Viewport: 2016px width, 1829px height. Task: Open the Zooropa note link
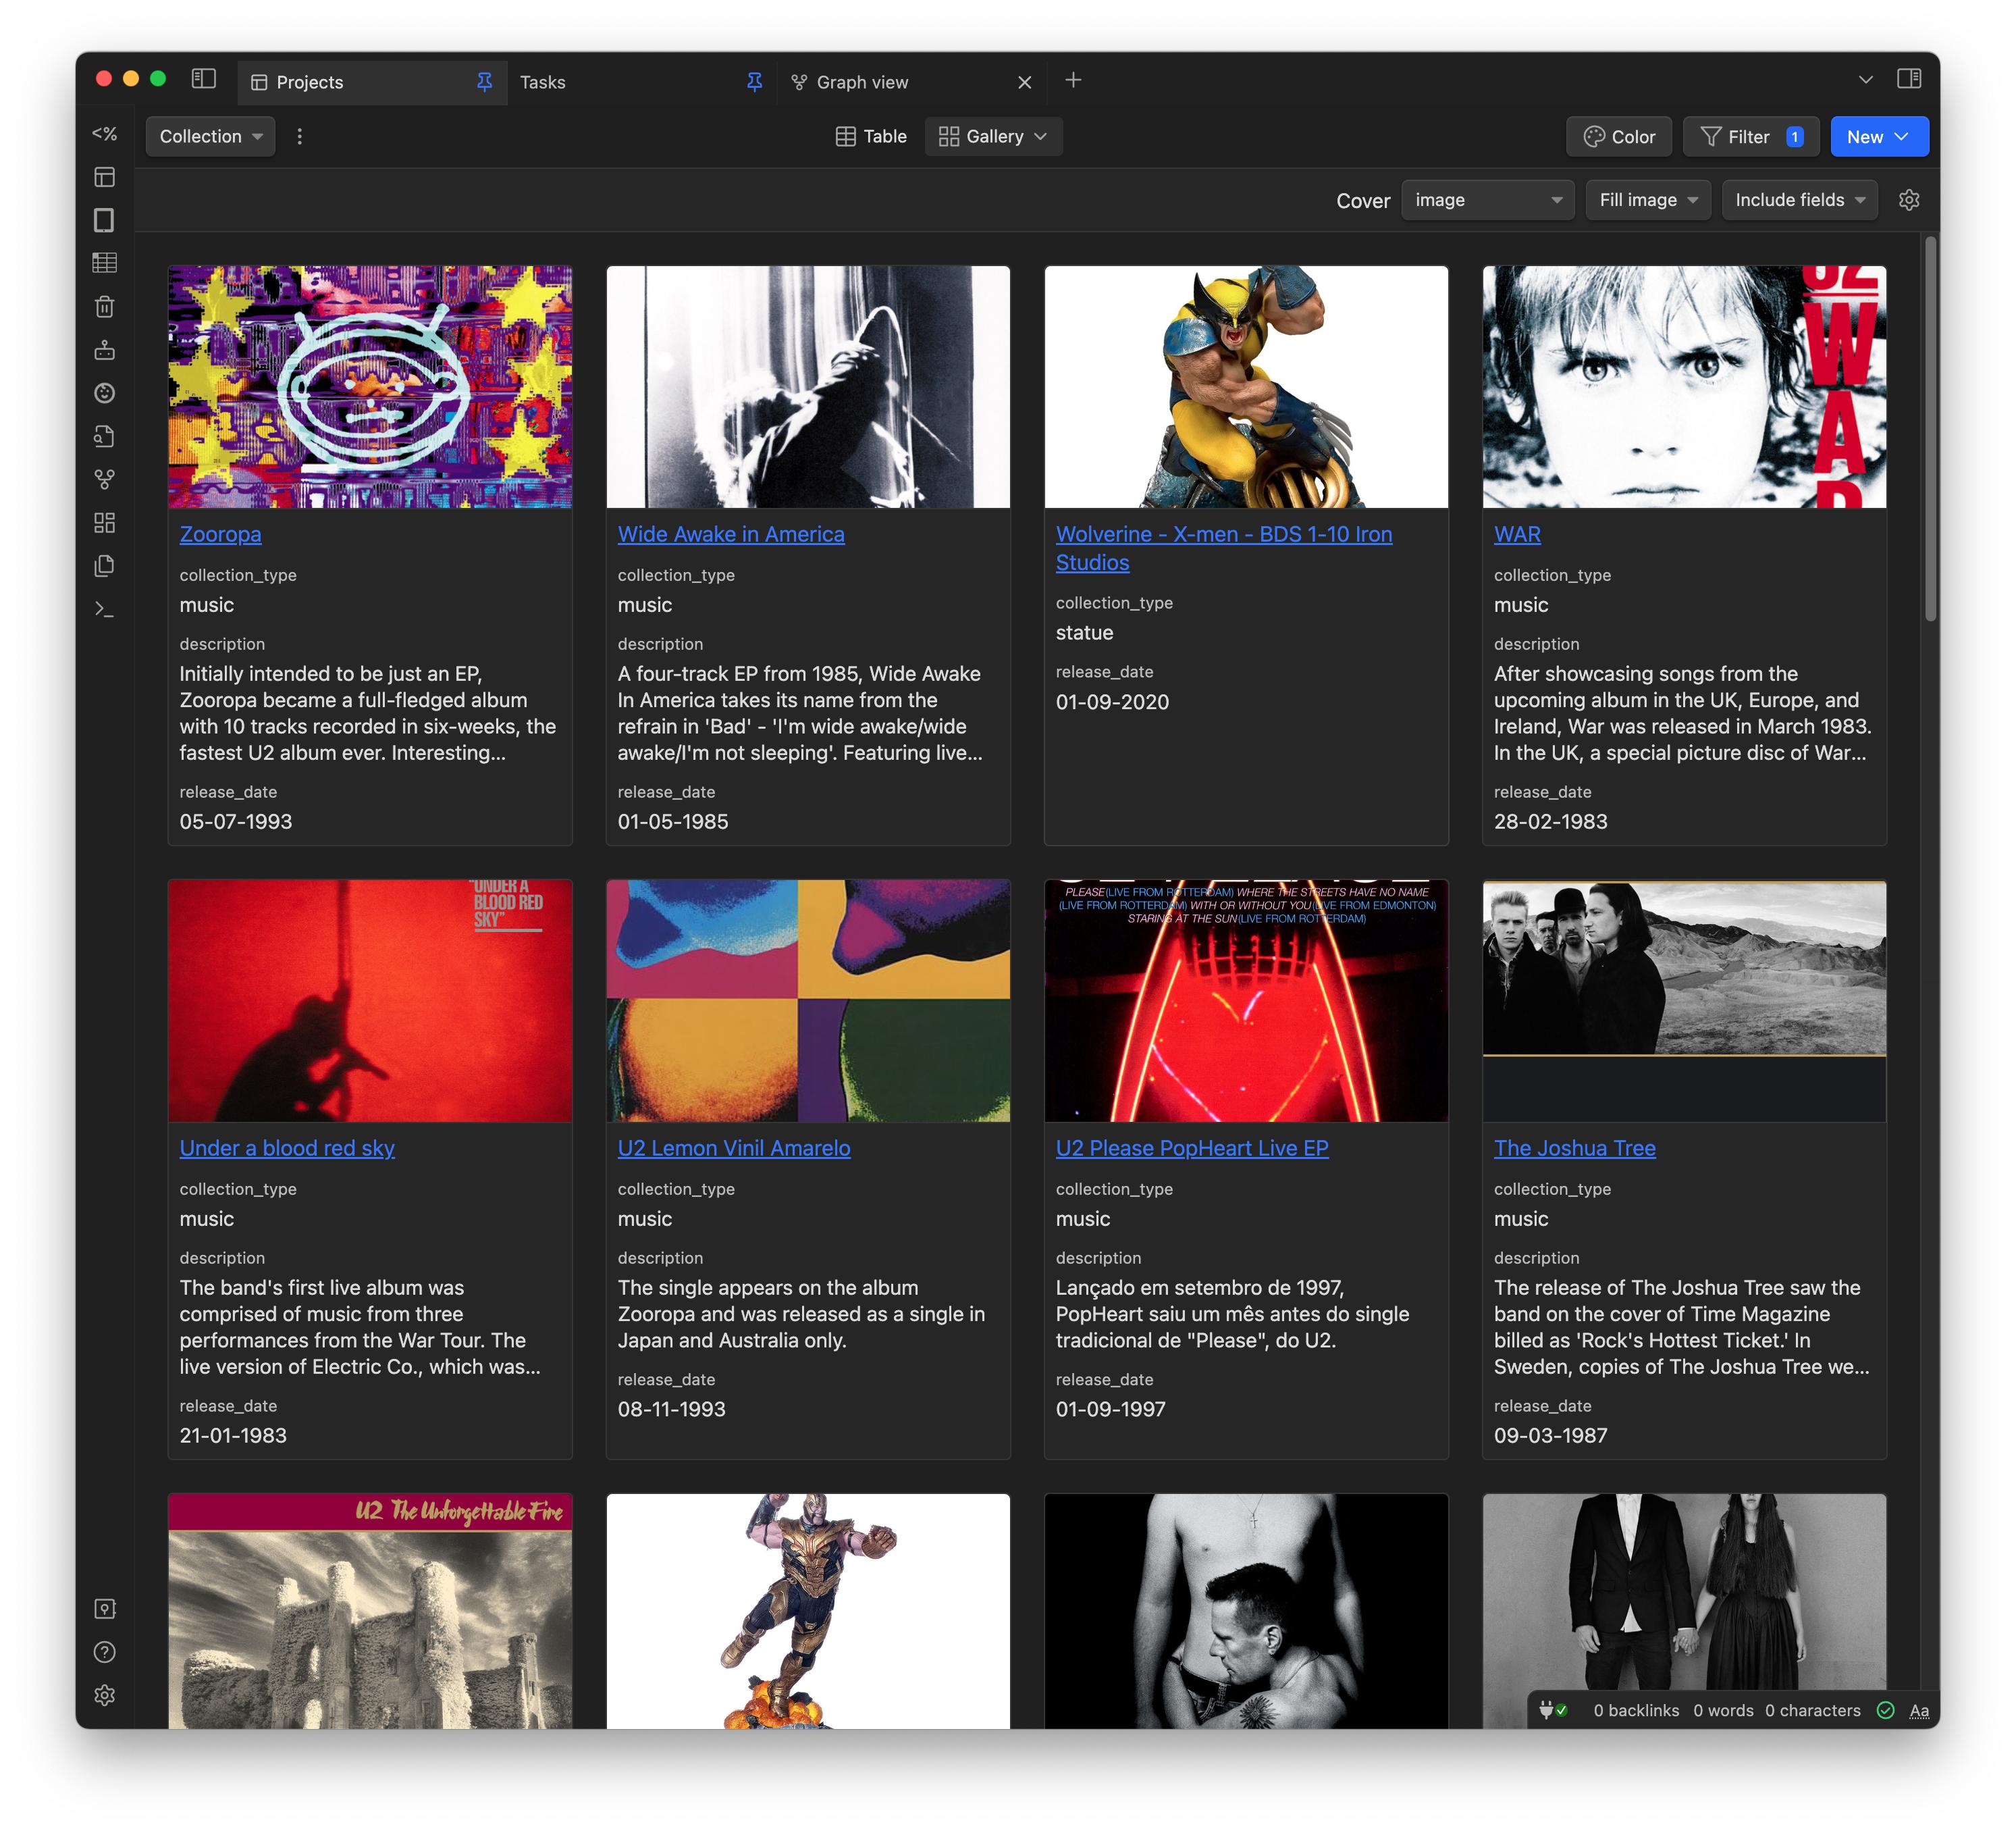[x=221, y=534]
